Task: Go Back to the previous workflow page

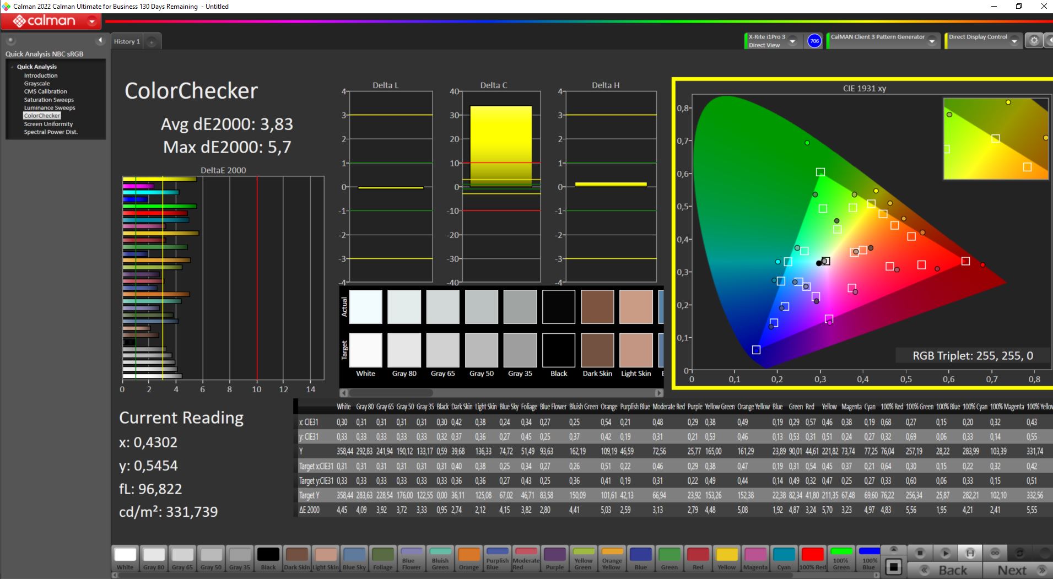Action: [x=946, y=570]
